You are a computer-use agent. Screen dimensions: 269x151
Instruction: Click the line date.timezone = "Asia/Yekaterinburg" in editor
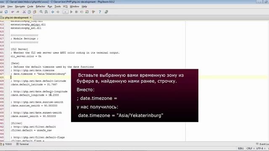[38, 74]
